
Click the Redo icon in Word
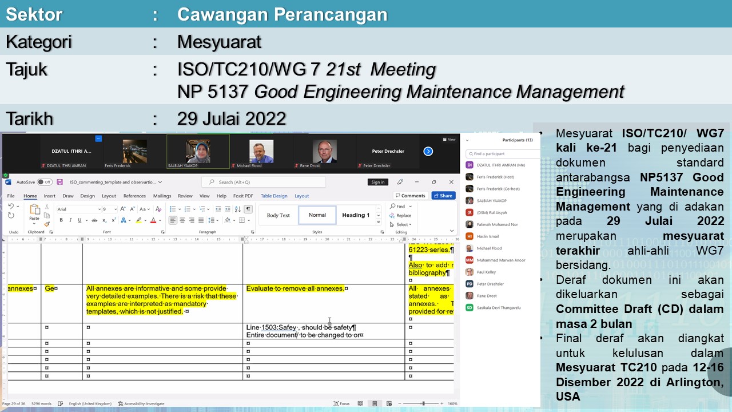(x=11, y=215)
